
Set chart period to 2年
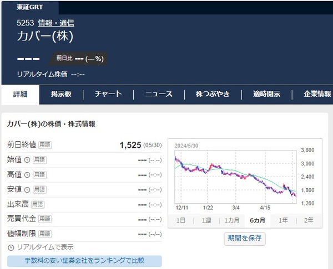309,221
